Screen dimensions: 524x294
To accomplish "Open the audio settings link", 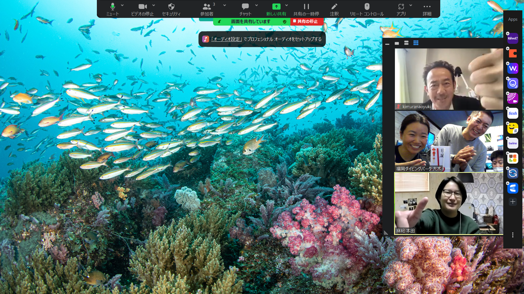I will click(x=226, y=39).
